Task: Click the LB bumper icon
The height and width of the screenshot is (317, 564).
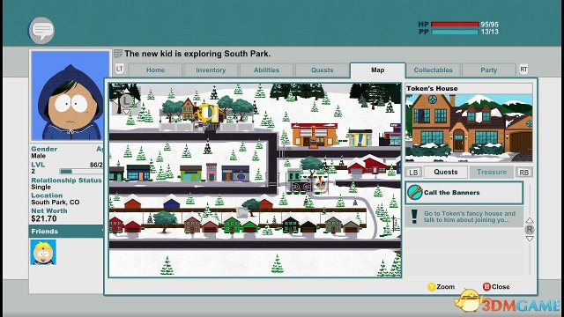Action: pos(413,173)
